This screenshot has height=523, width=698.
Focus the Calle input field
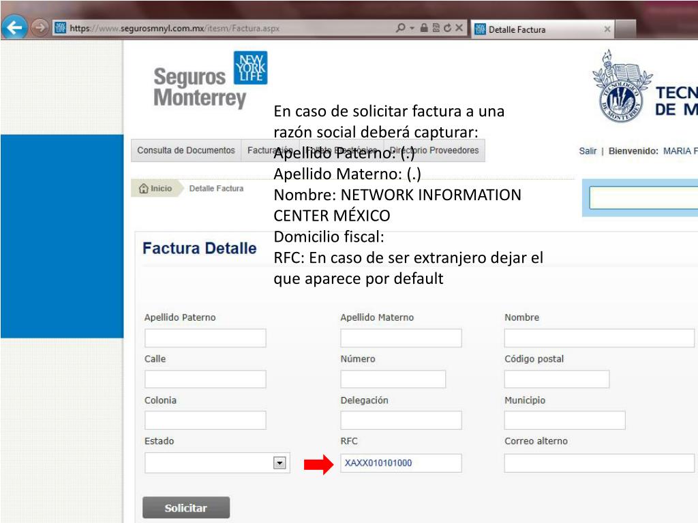[x=205, y=379]
